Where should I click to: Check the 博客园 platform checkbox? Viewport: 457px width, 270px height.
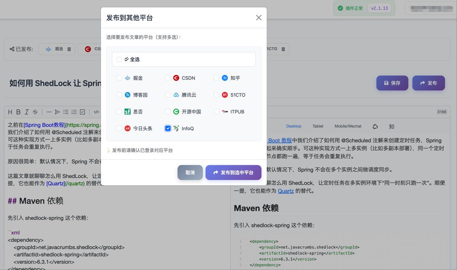click(x=119, y=95)
